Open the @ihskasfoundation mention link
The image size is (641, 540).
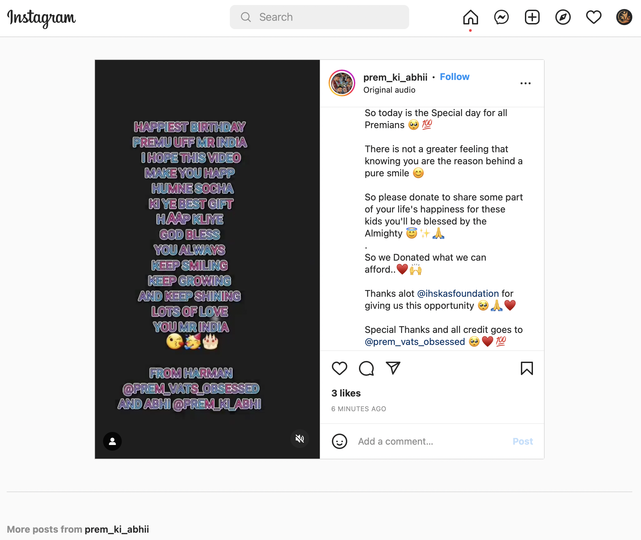[x=458, y=293]
